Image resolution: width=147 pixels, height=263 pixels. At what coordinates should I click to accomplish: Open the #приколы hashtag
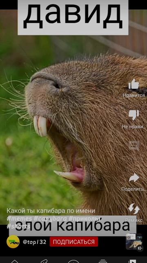click(85, 219)
